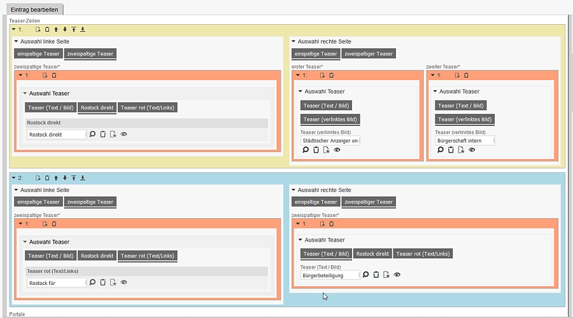Move teaser row 1 up one position
This screenshot has height=318, width=573.
[x=56, y=29]
